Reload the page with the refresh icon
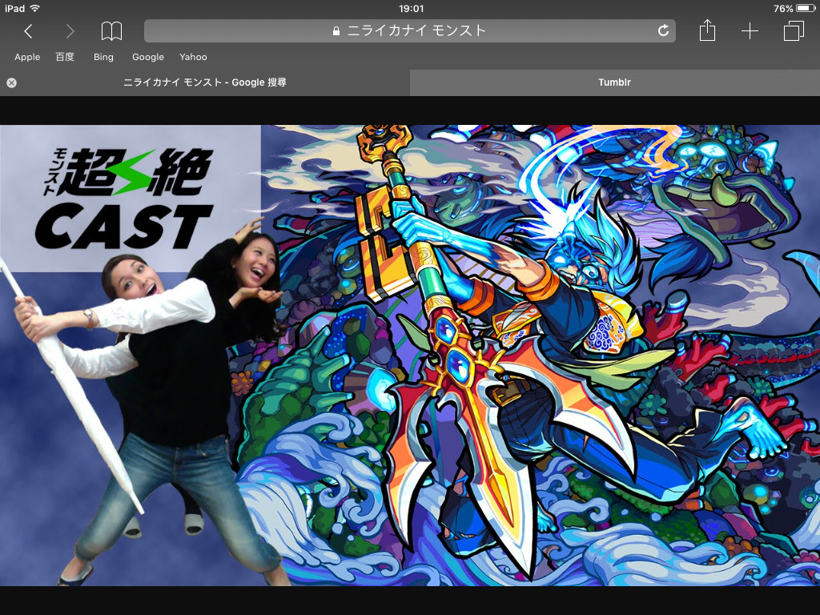 [x=663, y=31]
